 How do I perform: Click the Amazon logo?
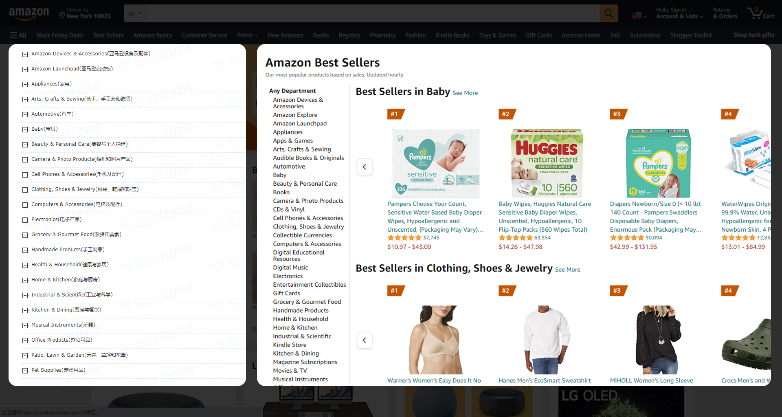(29, 14)
